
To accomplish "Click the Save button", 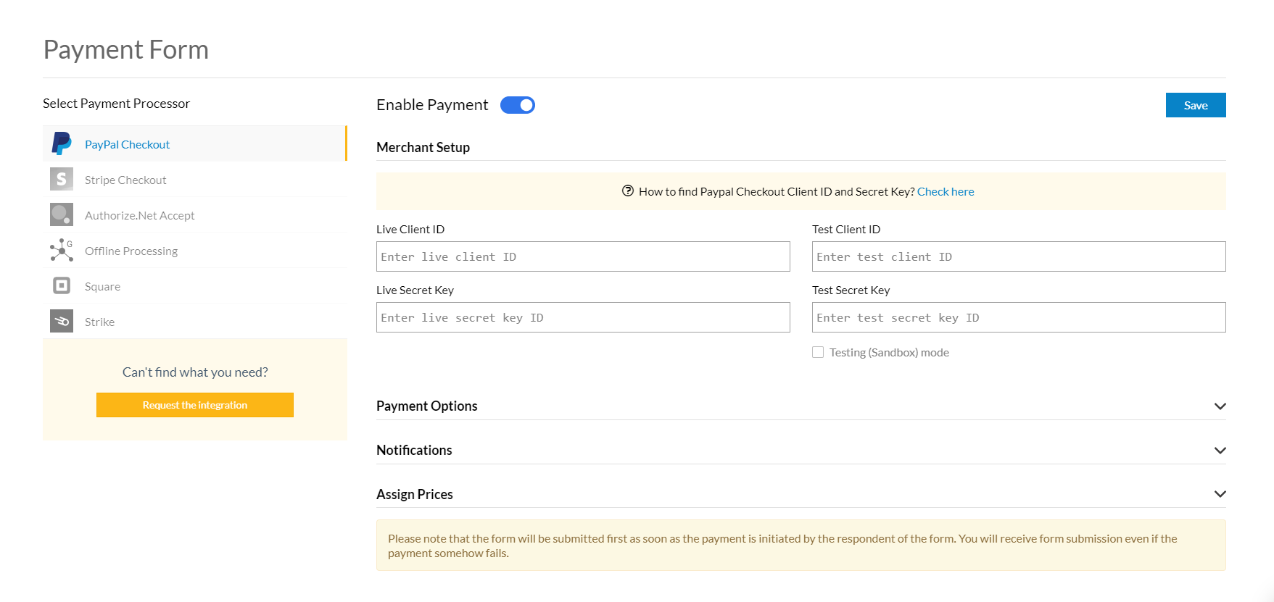I will coord(1195,105).
